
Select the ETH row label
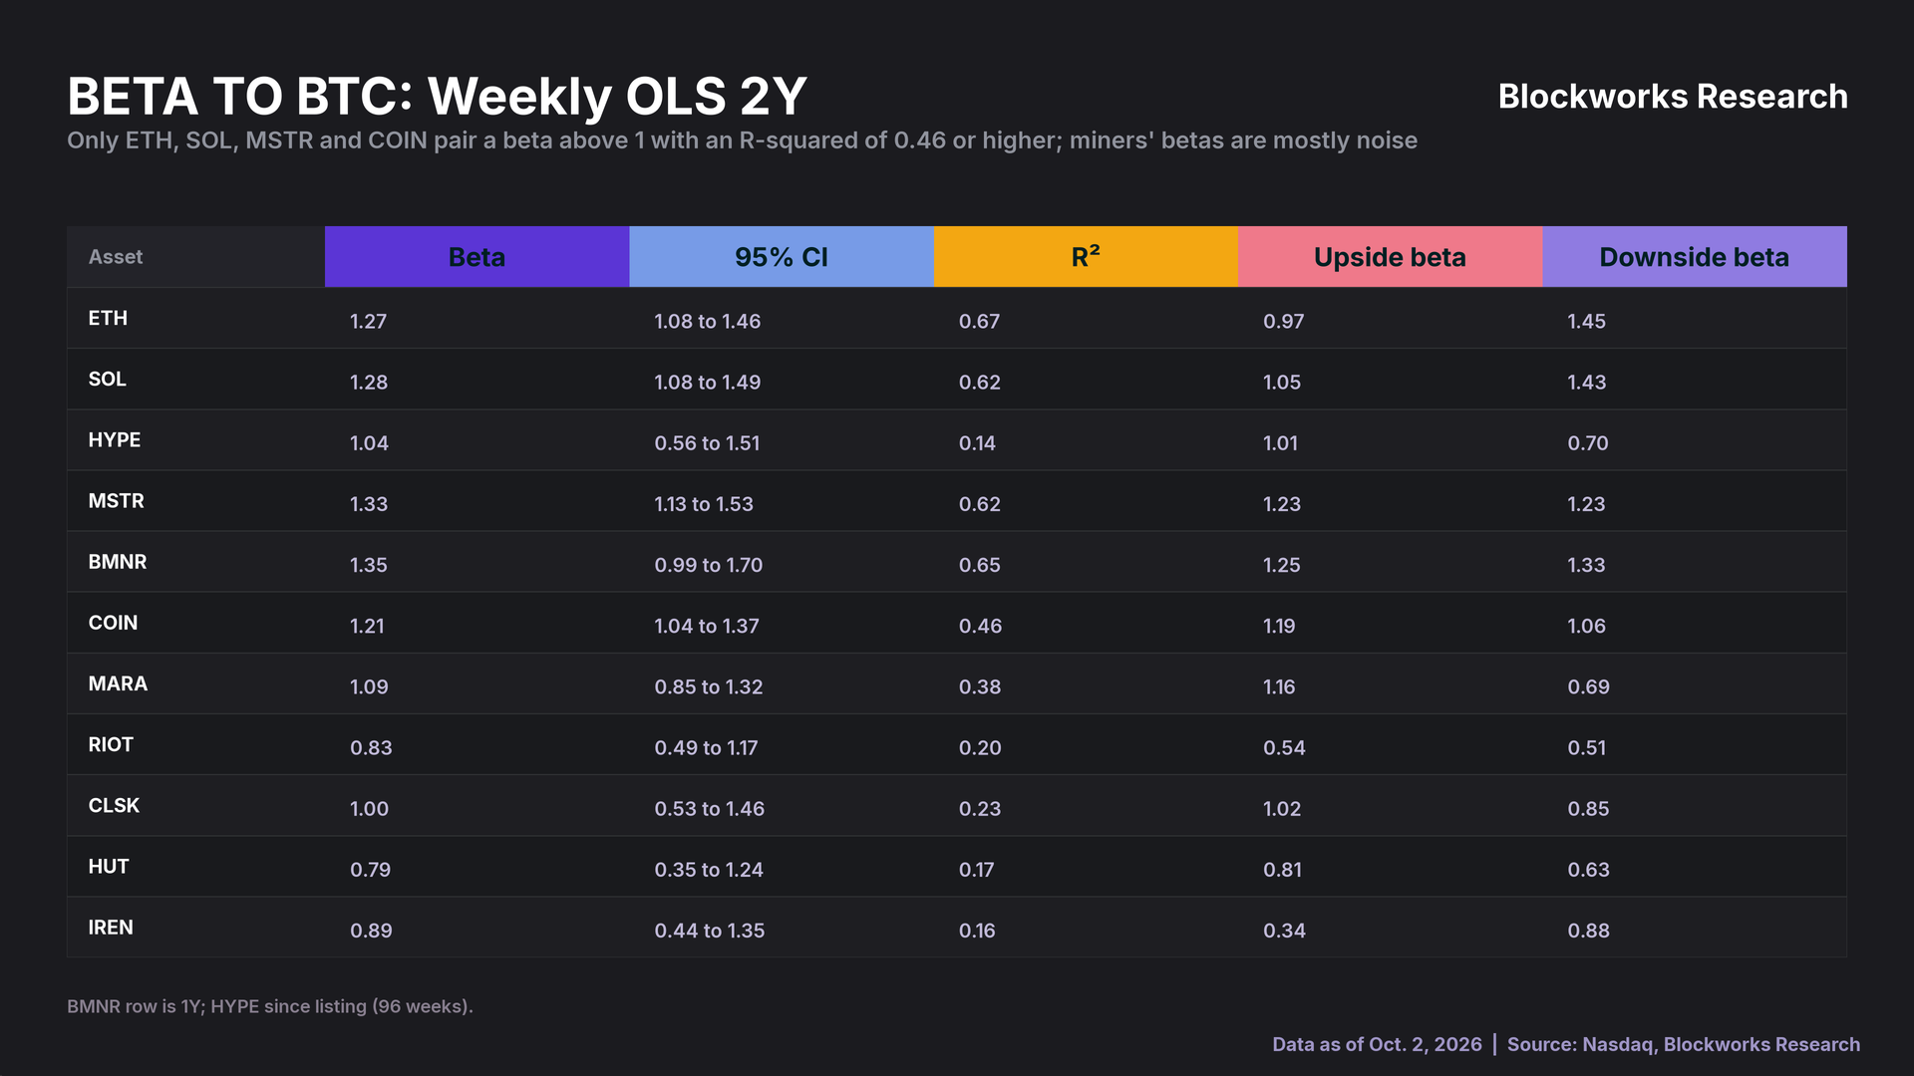coord(108,318)
